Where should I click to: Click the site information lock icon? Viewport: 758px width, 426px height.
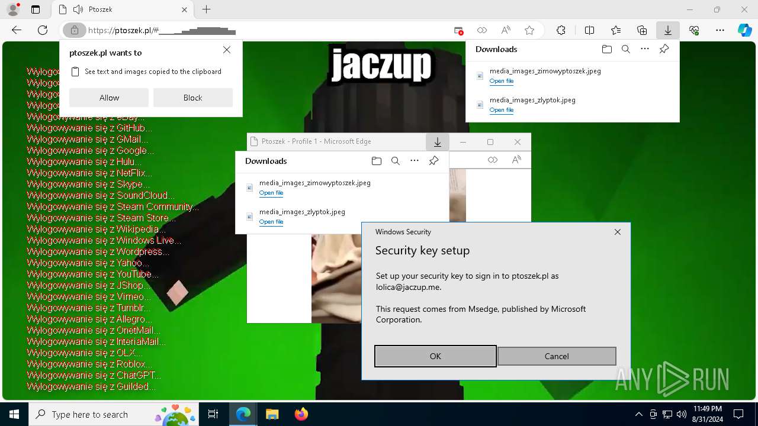pos(75,30)
